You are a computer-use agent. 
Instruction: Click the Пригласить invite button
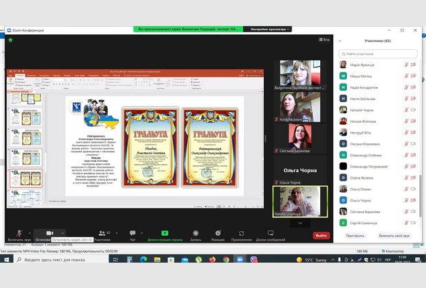coord(355,235)
